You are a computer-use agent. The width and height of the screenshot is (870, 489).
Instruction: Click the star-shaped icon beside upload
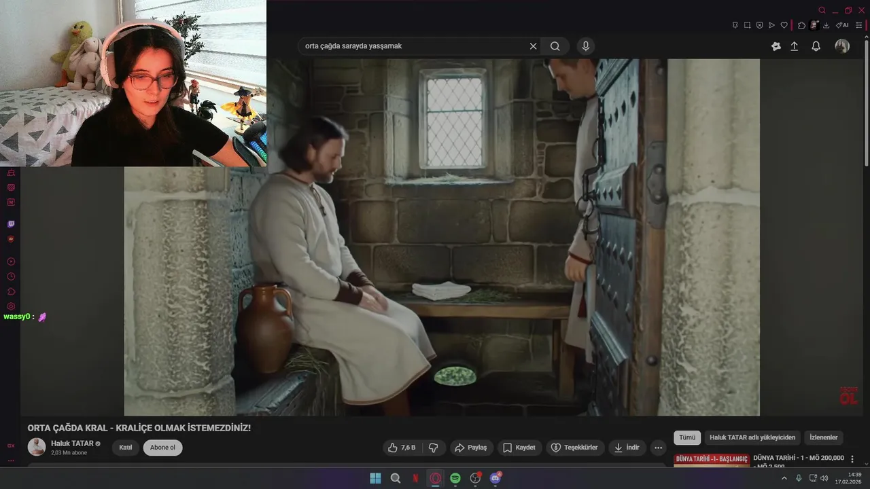(776, 46)
